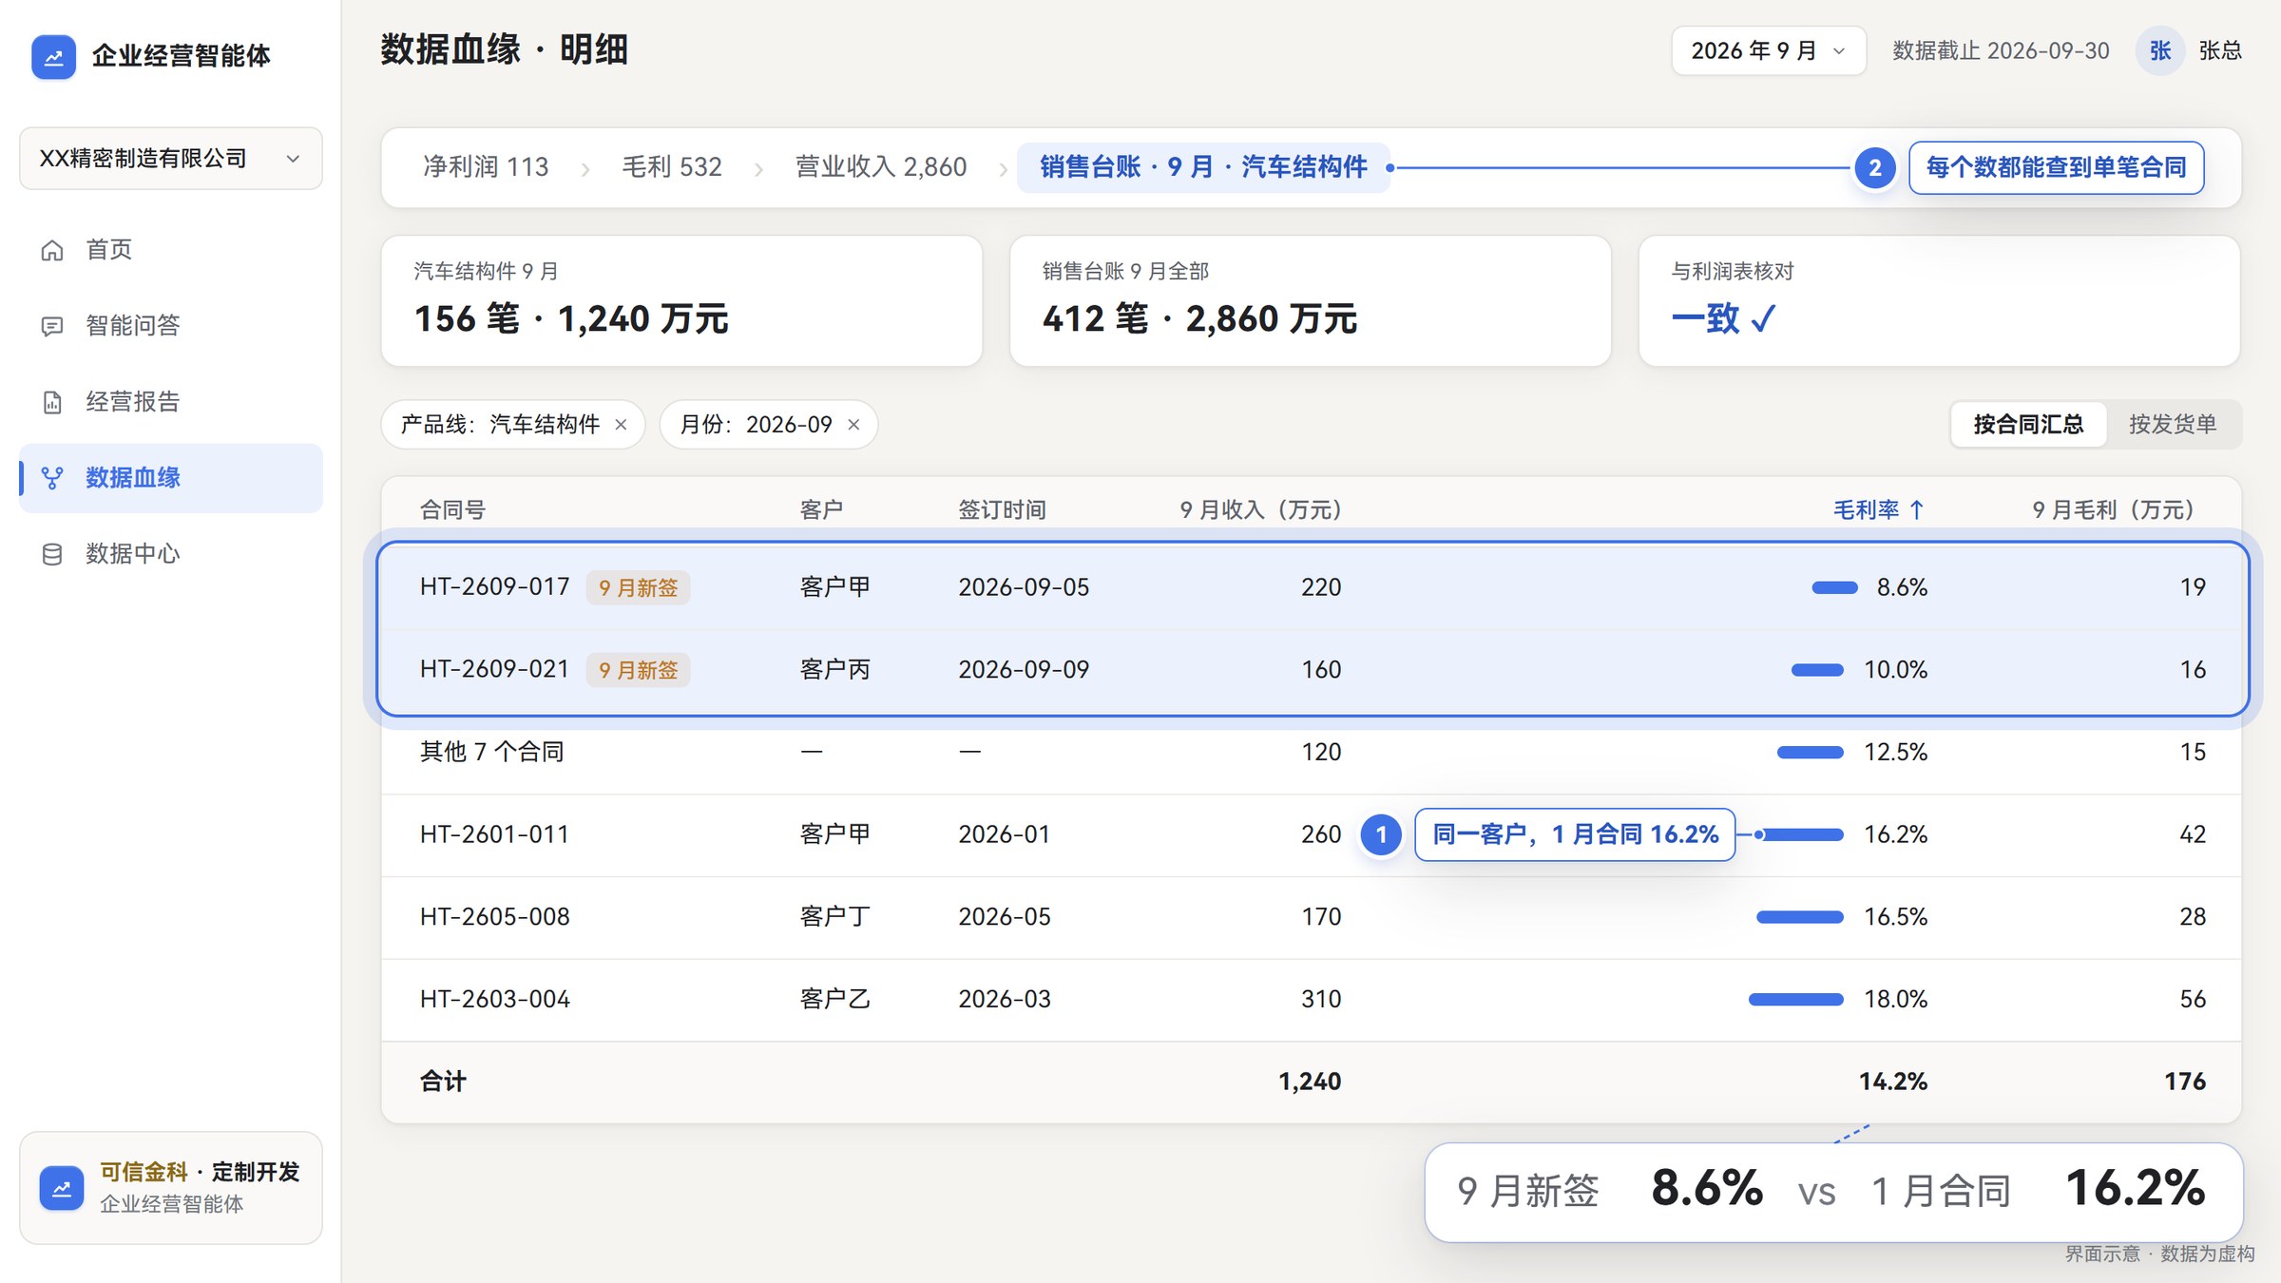Click the 9 月新签 tag on HT-2609-017
The image size is (2281, 1283).
638,588
